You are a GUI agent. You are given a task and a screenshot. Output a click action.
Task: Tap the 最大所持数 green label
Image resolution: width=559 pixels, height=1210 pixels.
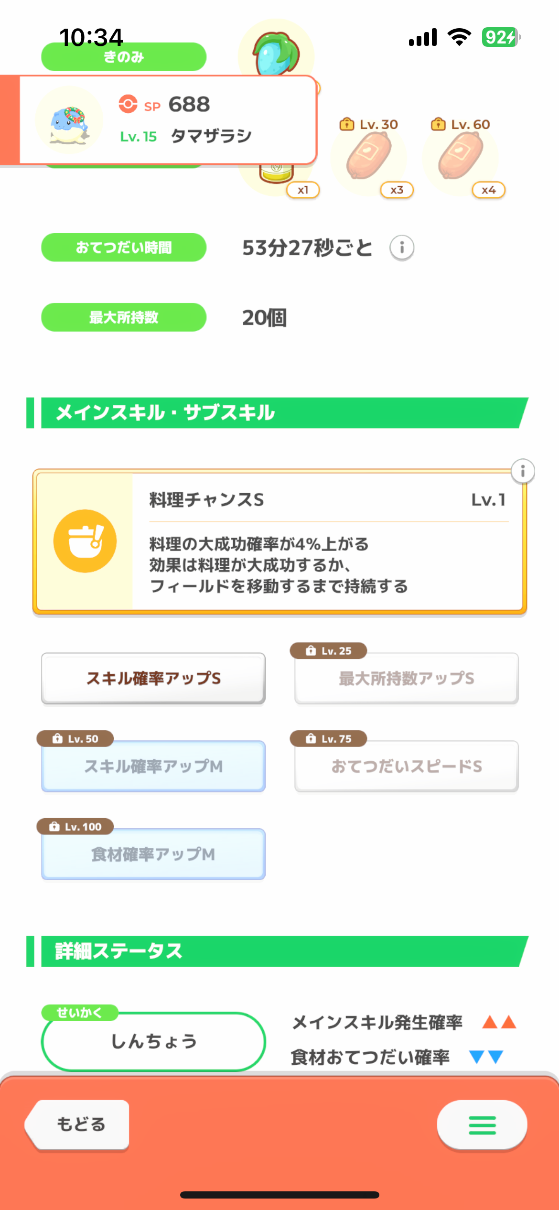tap(124, 317)
